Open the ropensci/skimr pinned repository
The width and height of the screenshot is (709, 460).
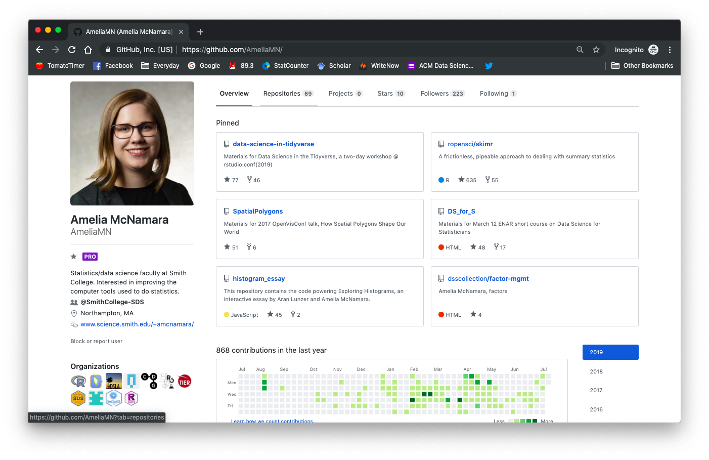pyautogui.click(x=470, y=144)
